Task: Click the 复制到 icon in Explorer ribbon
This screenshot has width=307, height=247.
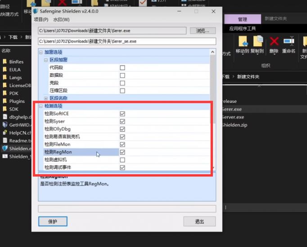Action: [258, 41]
